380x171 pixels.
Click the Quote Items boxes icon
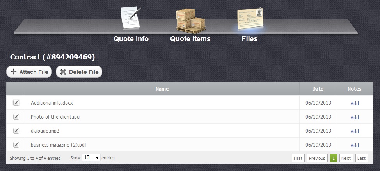click(190, 20)
